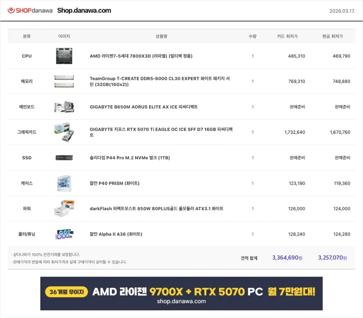Click the RTX 5070 Ti graphics card image
Viewport: 363px width, 318px height.
[64, 132]
